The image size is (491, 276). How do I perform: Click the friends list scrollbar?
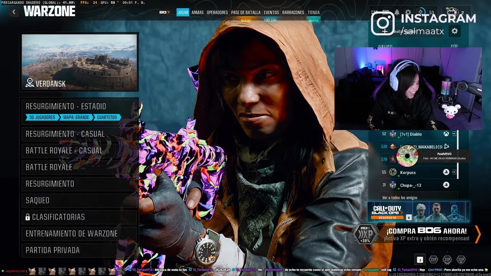point(458,154)
